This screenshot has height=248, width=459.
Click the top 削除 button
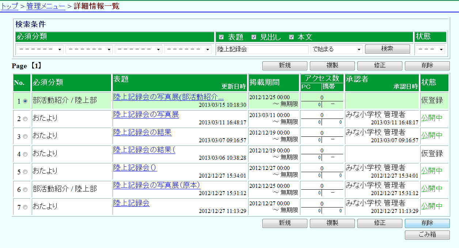click(427, 66)
